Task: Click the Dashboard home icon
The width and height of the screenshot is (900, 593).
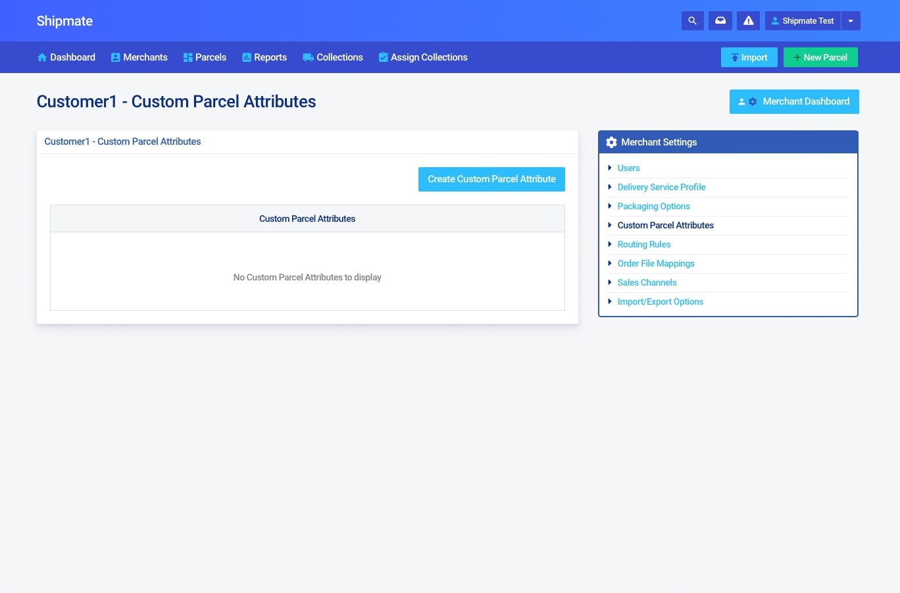Action: pos(42,57)
